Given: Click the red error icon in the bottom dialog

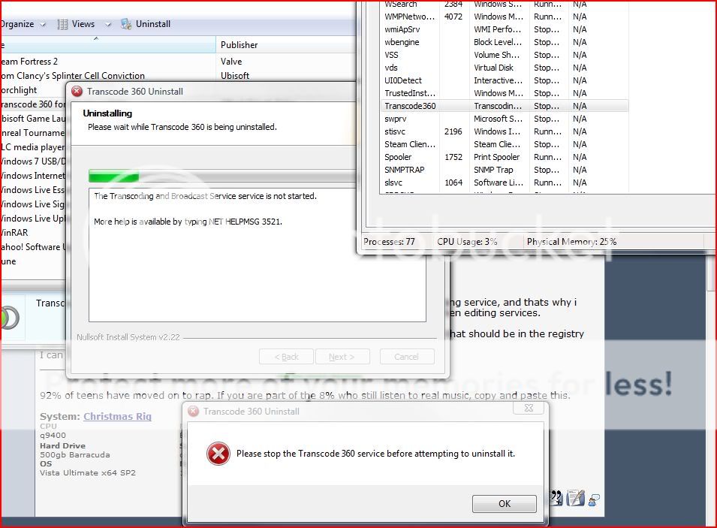Looking at the screenshot, I should point(218,454).
